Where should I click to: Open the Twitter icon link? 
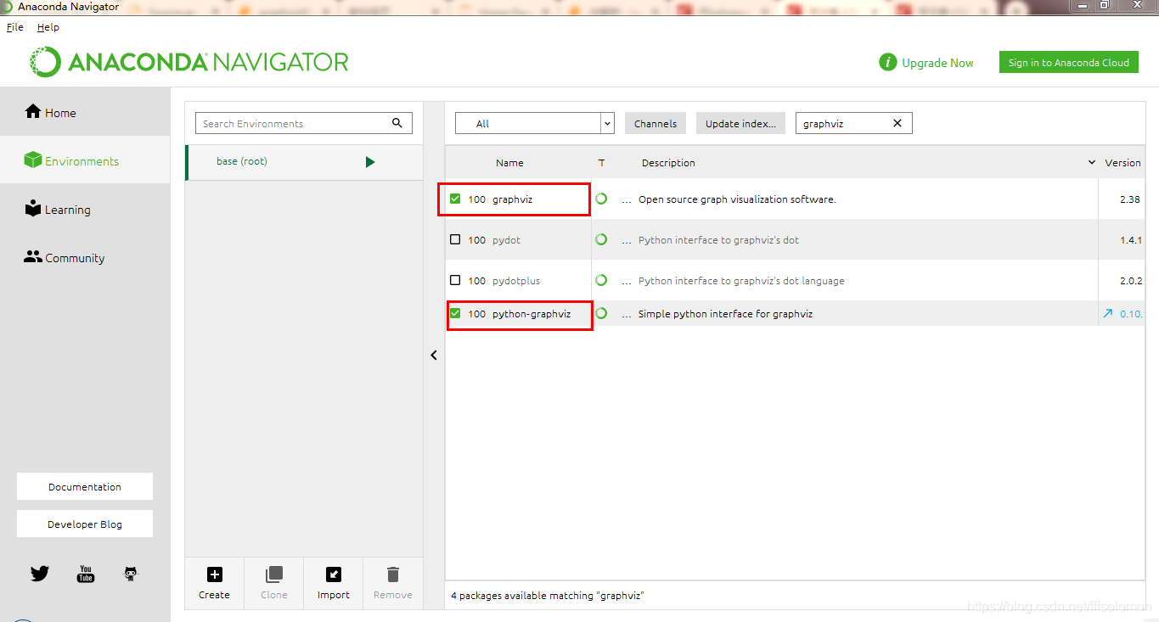[40, 574]
